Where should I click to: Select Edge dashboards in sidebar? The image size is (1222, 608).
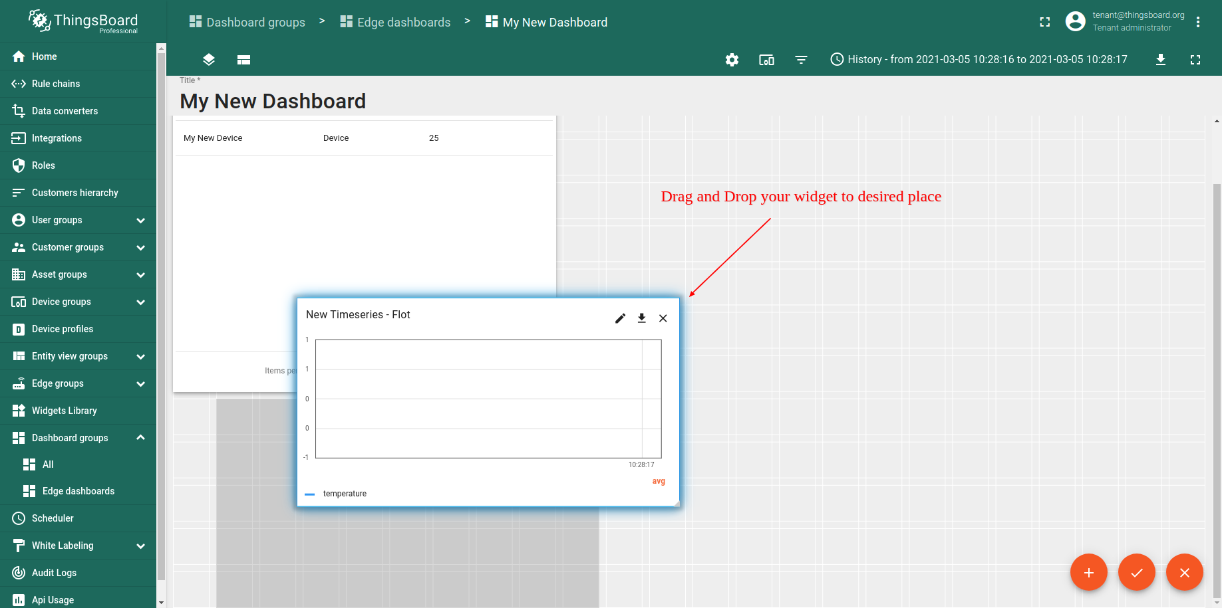tap(78, 491)
